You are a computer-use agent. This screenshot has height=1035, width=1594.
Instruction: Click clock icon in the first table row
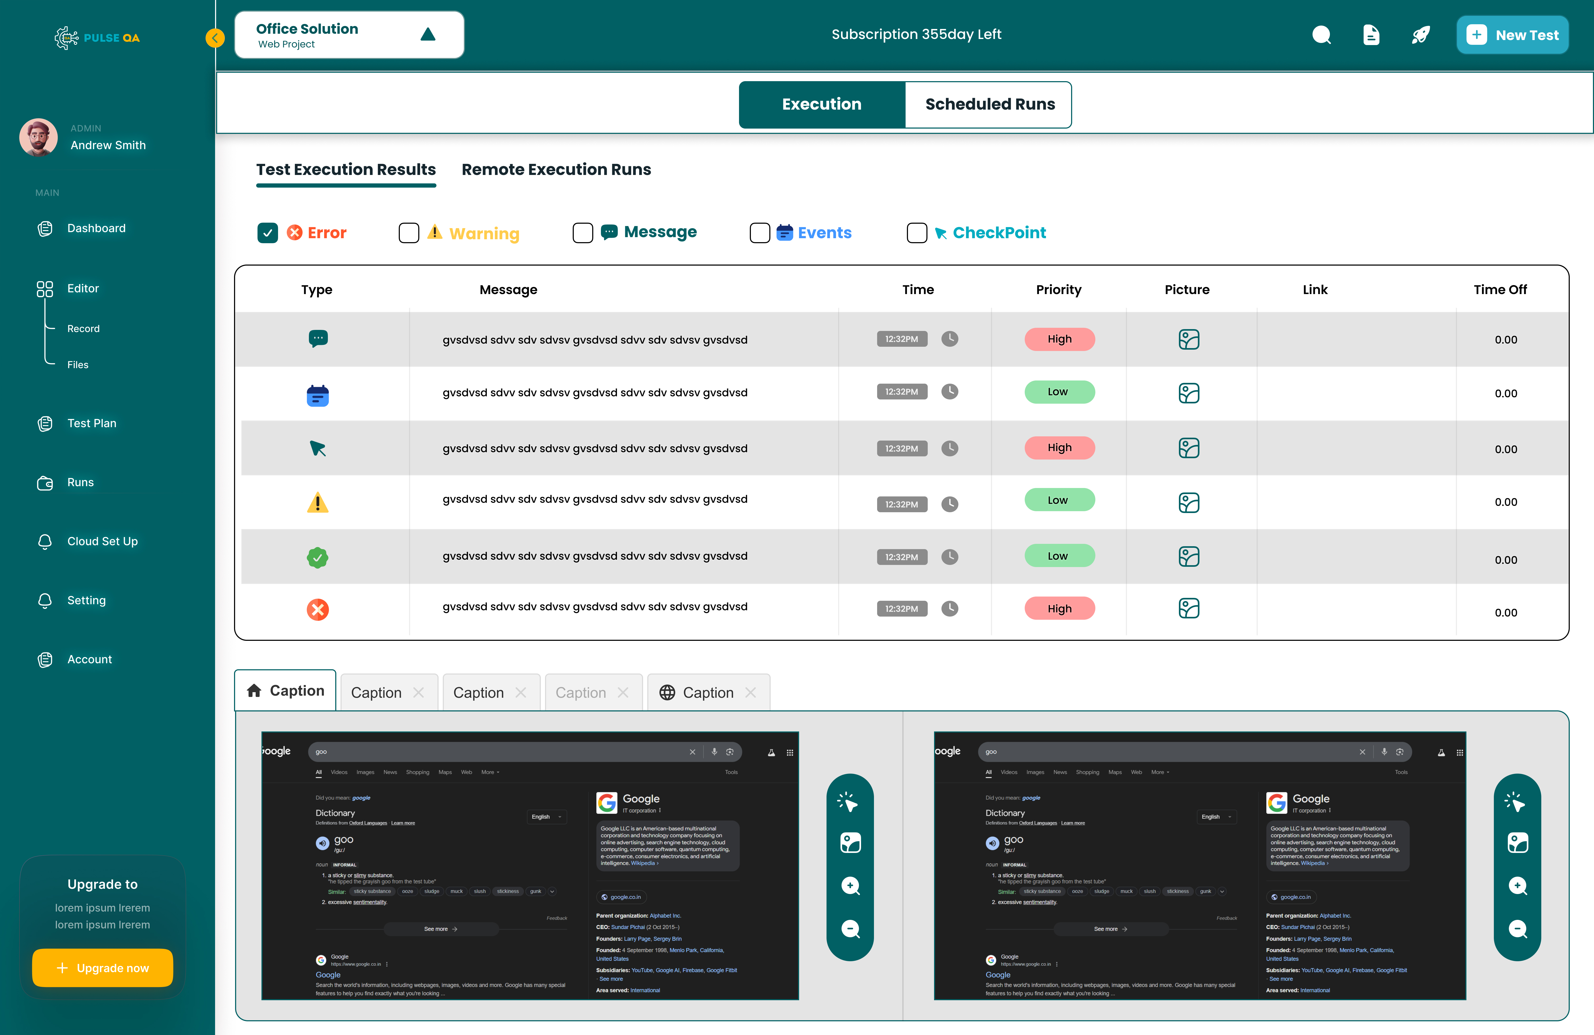point(950,339)
